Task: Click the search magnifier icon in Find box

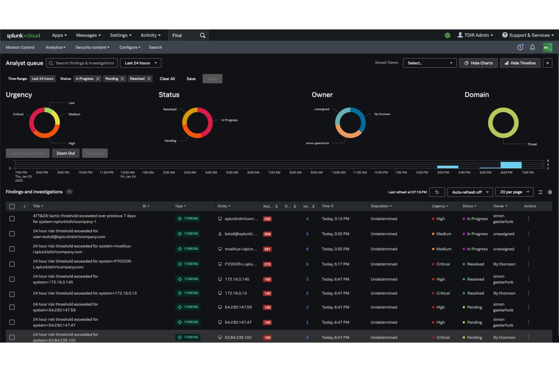Action: click(x=202, y=35)
